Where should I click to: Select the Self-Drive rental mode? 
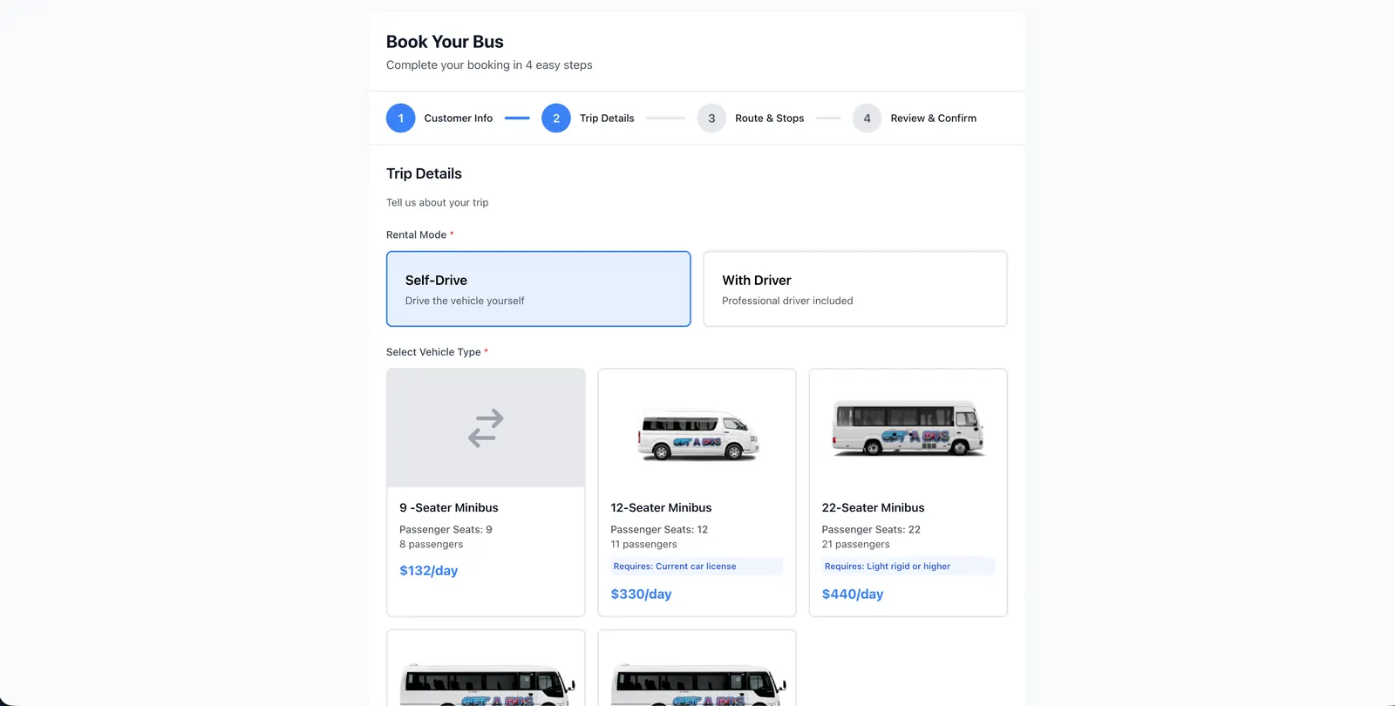click(x=539, y=289)
